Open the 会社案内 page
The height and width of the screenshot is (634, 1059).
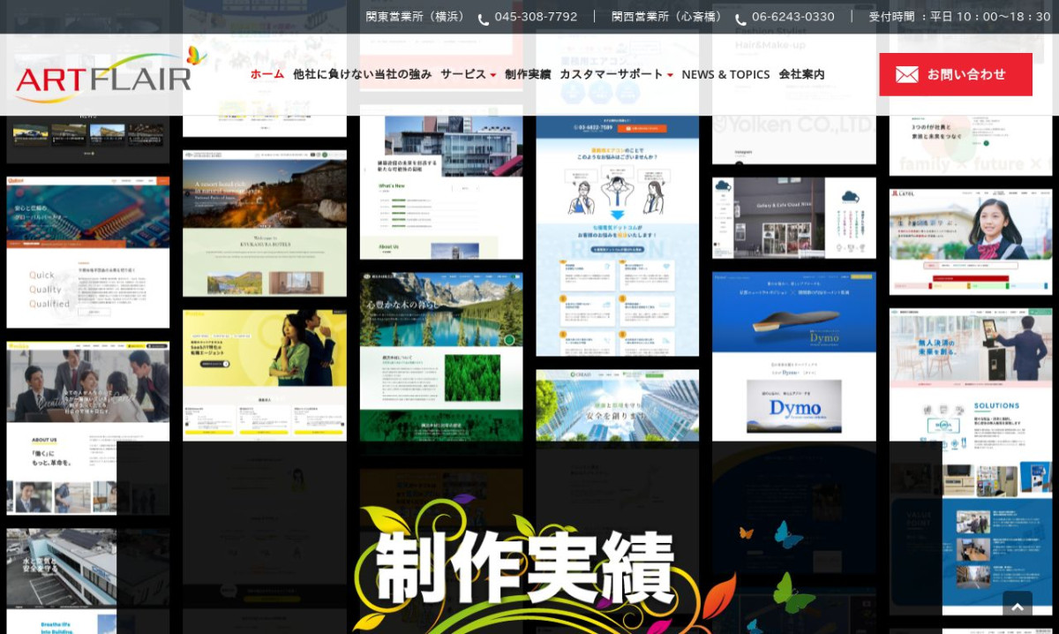tap(800, 74)
